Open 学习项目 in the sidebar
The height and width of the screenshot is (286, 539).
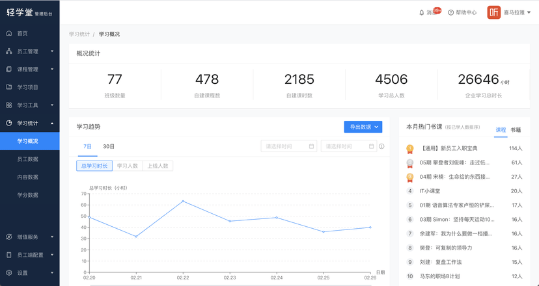point(29,87)
